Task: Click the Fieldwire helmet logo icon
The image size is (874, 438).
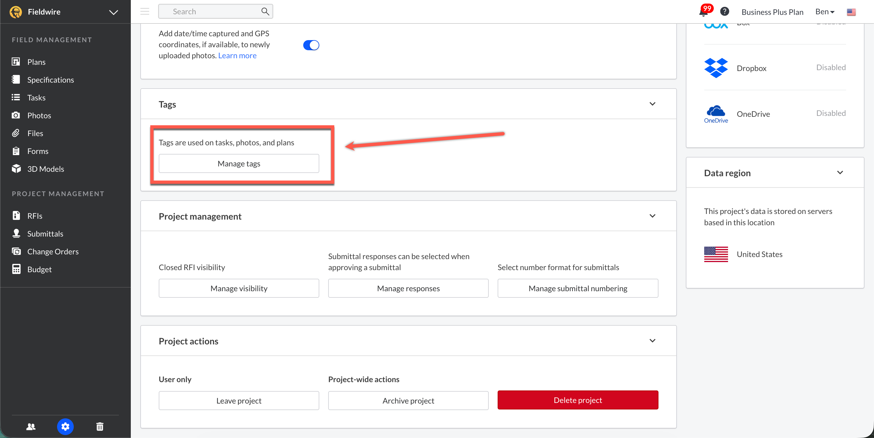Action: [15, 12]
